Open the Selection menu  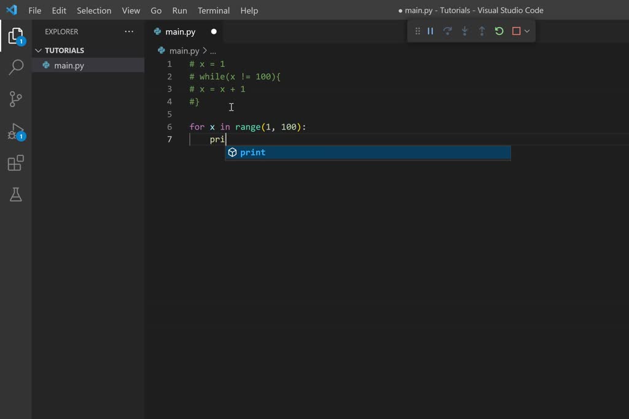[94, 10]
